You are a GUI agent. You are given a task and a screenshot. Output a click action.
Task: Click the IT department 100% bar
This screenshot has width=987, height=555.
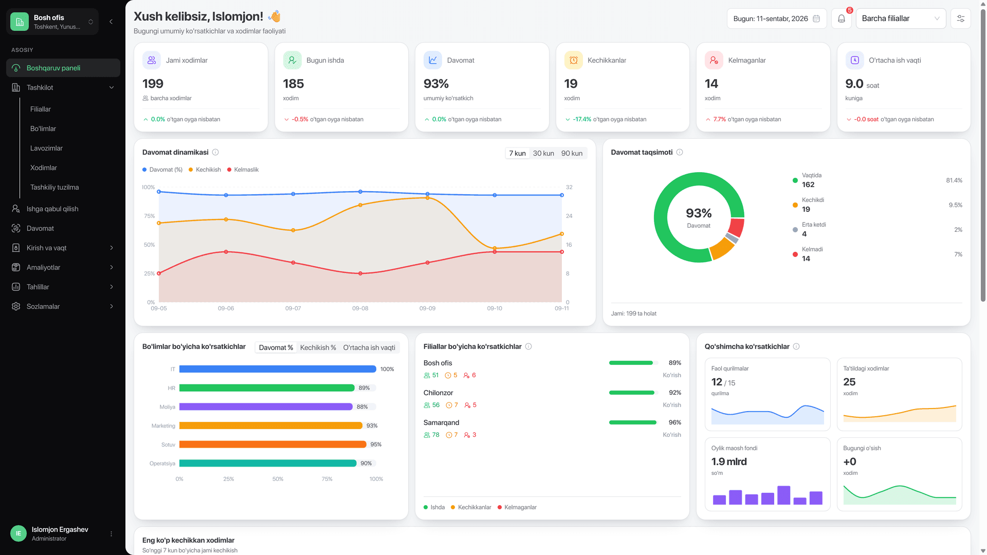[278, 369]
